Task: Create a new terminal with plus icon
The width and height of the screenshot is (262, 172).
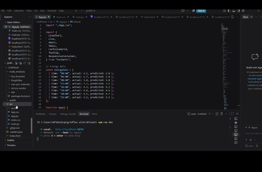Action: 210,114
